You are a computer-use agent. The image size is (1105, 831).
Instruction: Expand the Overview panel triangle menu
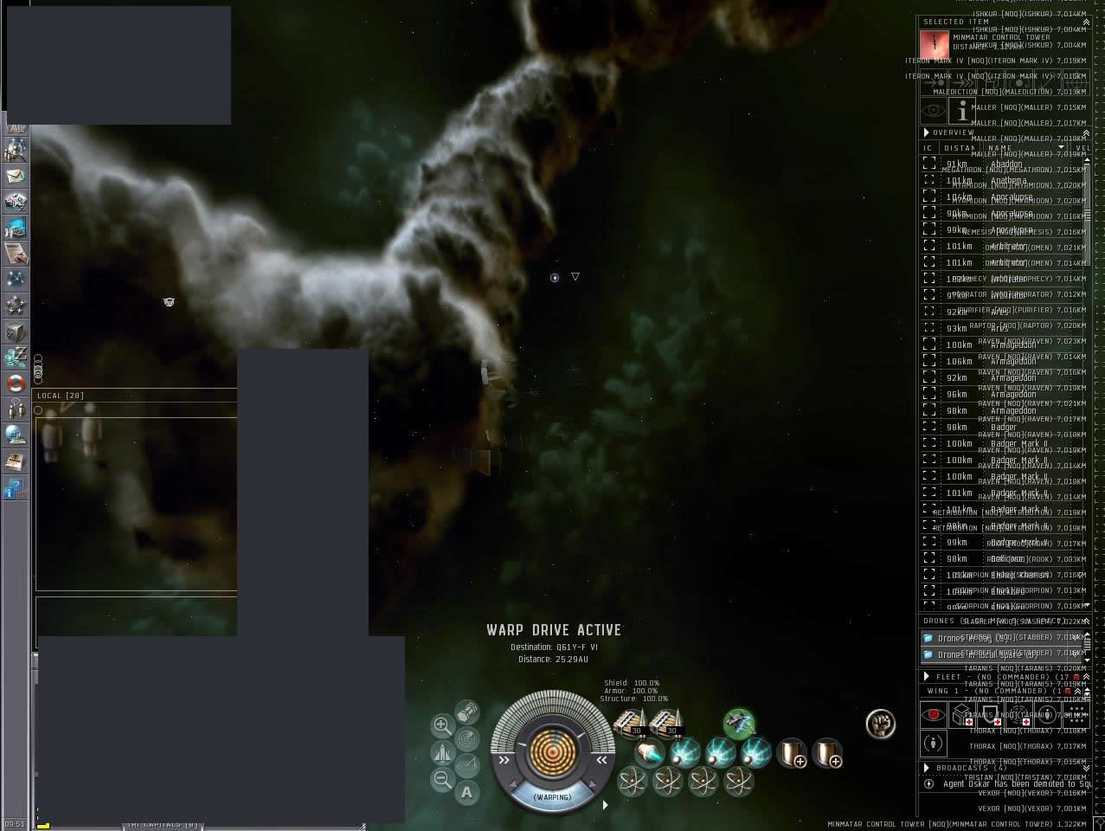pyautogui.click(x=926, y=132)
